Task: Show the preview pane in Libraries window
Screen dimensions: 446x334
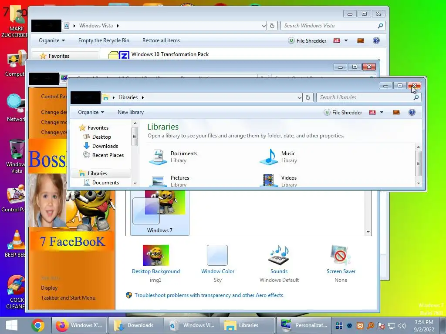Action: point(396,113)
